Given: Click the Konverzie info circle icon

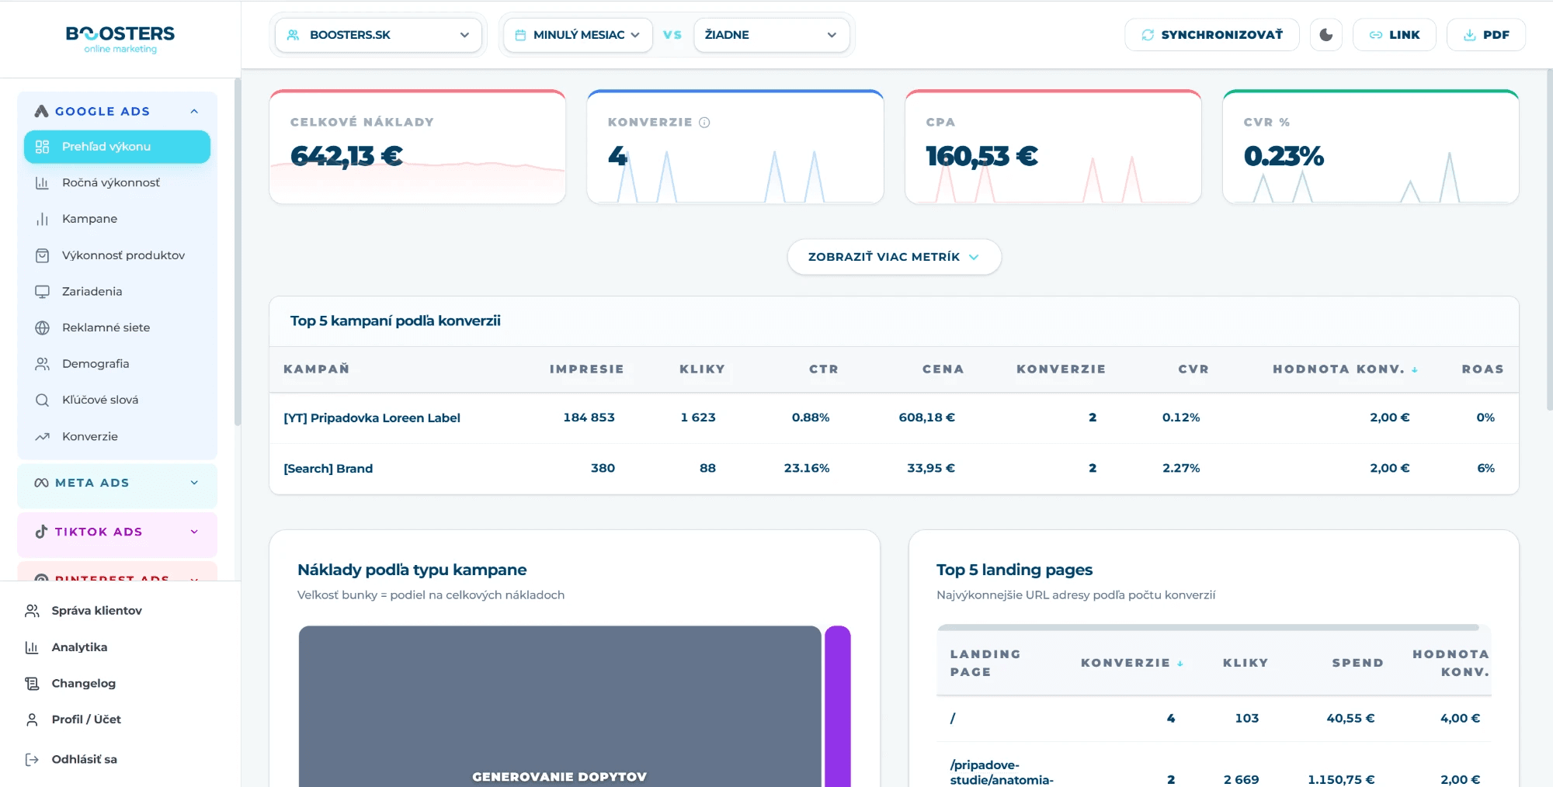Looking at the screenshot, I should coord(704,123).
